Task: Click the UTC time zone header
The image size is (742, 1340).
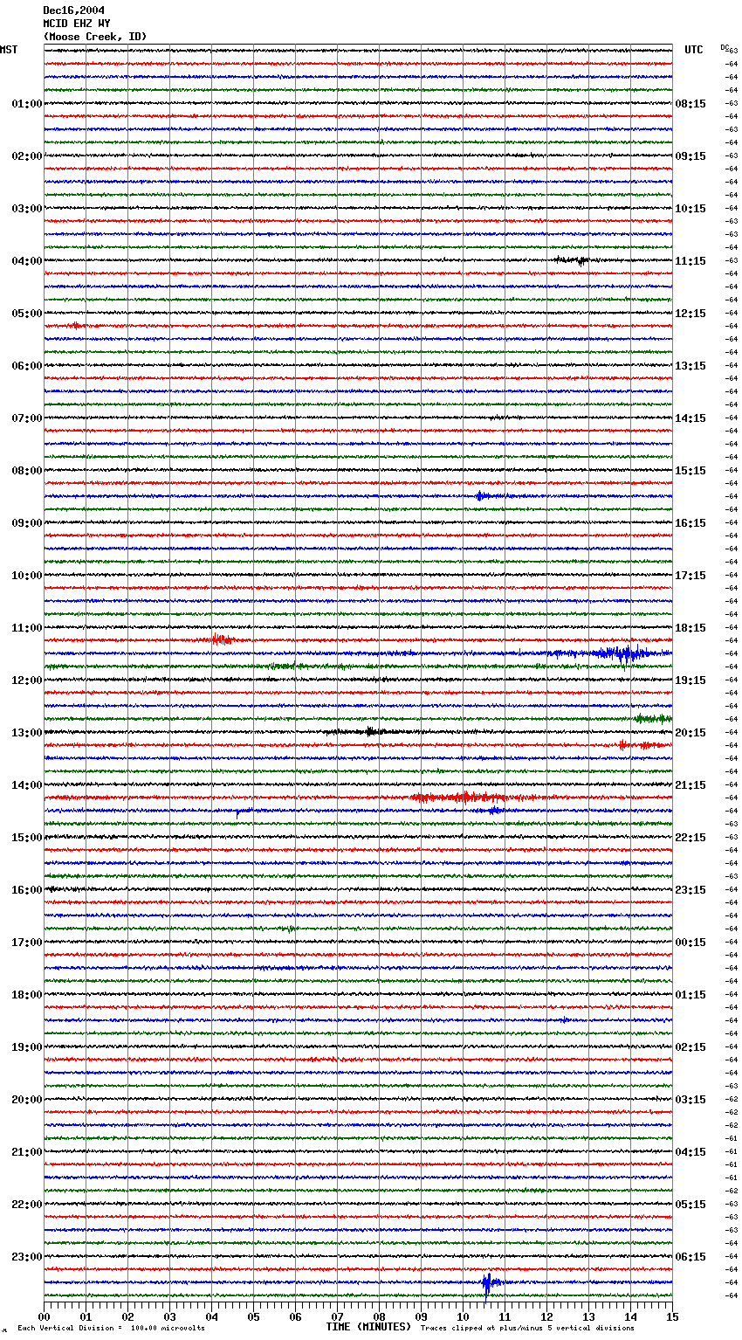Action: (x=693, y=50)
